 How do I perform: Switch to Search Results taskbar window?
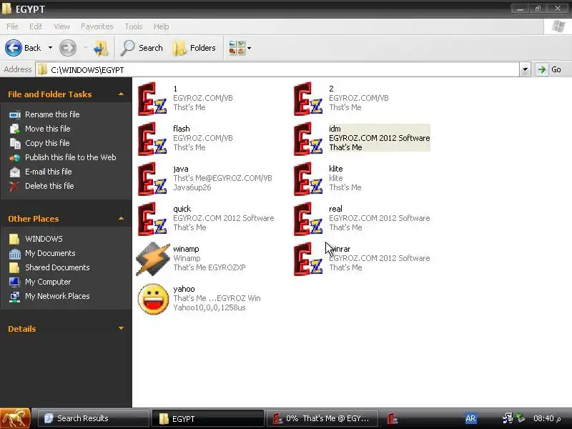click(94, 418)
